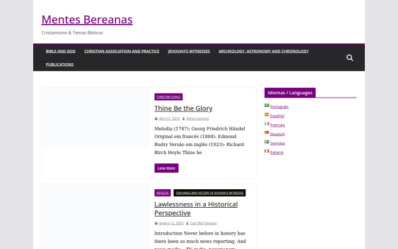
Task: Go to Mentes Bereanas site title
Action: click(87, 19)
